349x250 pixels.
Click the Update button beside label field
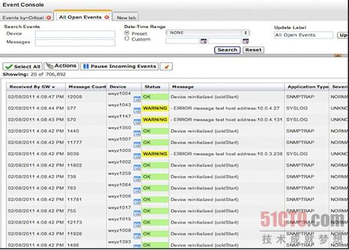click(343, 35)
